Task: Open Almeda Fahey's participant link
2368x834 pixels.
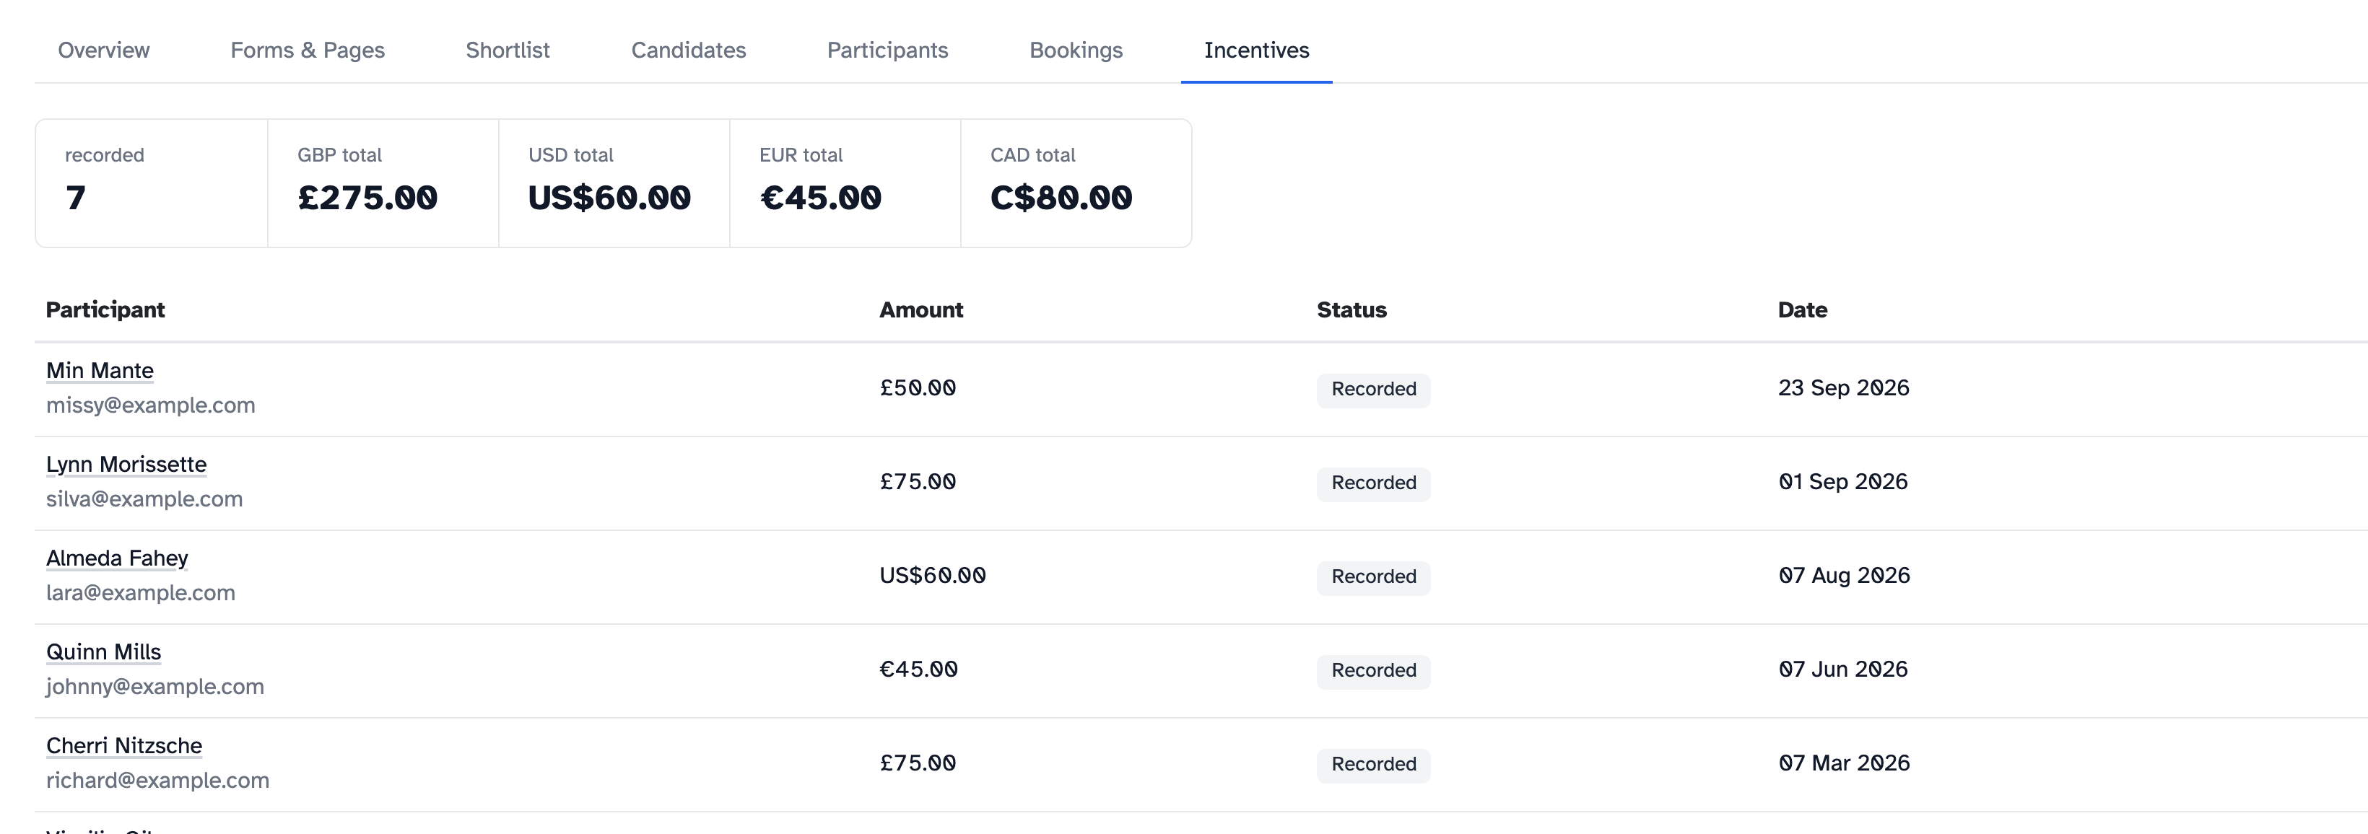Action: click(117, 558)
